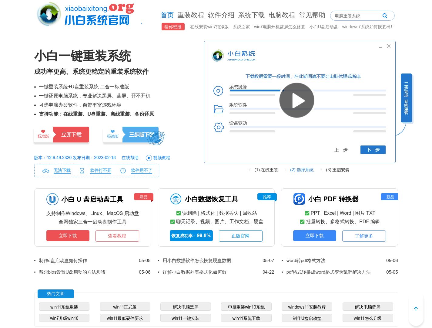Open the 软件介绍 nav item

click(221, 15)
